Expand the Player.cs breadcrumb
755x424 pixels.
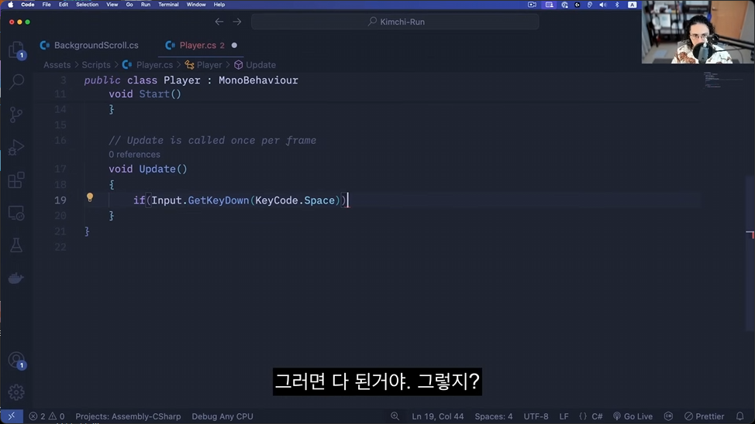pyautogui.click(x=148, y=65)
